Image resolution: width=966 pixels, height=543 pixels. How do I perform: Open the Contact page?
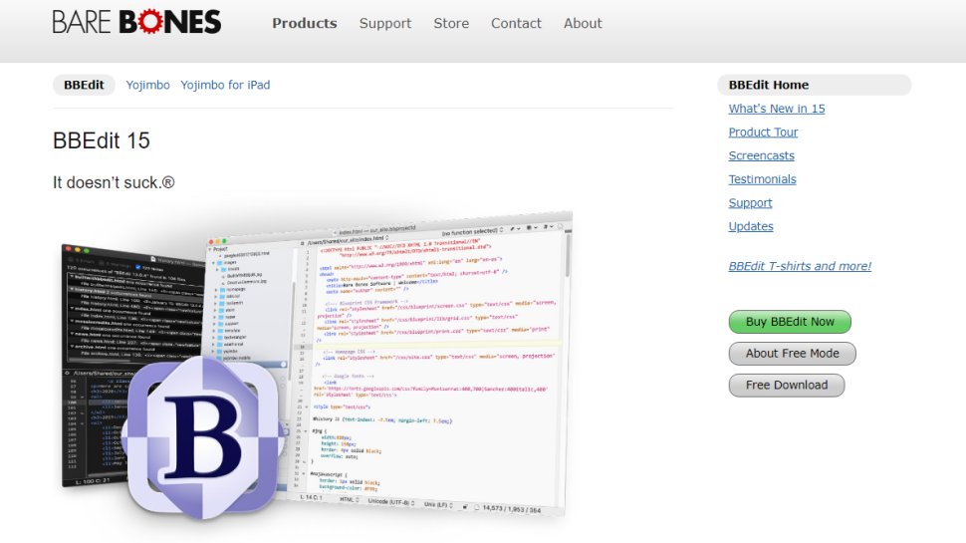516,24
